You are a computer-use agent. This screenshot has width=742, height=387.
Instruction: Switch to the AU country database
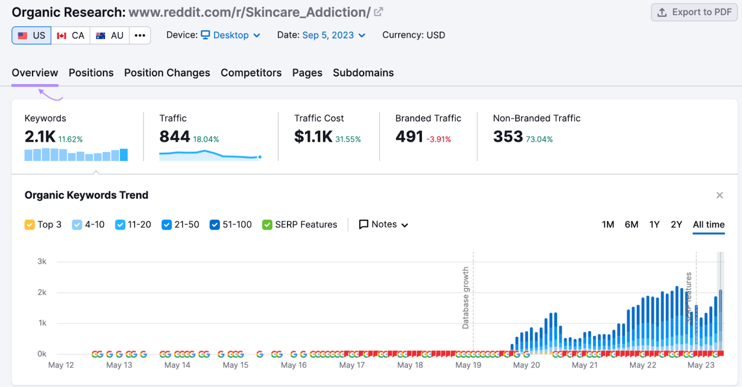[109, 36]
